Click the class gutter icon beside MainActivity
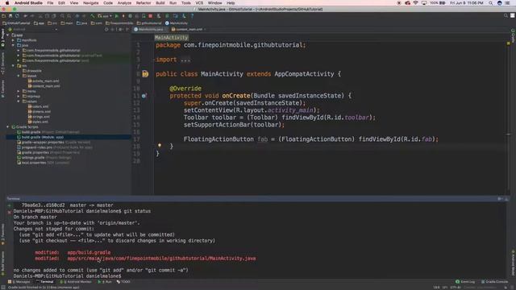The height and width of the screenshot is (290, 516). 145,74
